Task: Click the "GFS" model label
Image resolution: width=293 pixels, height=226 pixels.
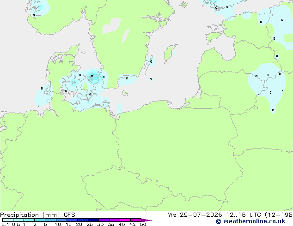Action: [69, 215]
